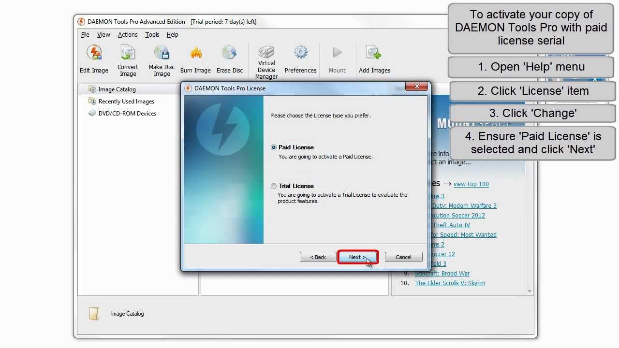This screenshot has width=619, height=348.
Task: Open the Most Wanted game link
Action: click(x=463, y=235)
